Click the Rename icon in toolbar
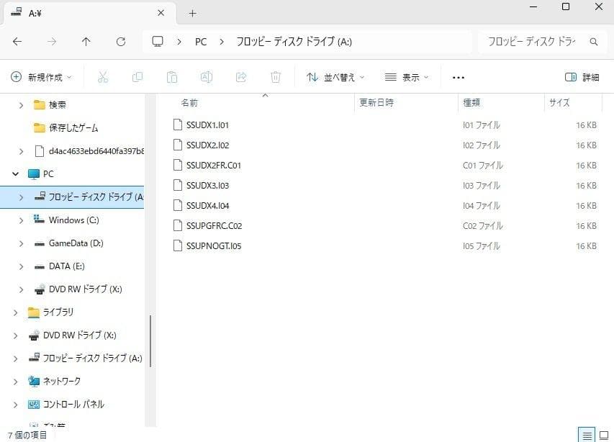Image resolution: width=614 pixels, height=442 pixels. 206,77
